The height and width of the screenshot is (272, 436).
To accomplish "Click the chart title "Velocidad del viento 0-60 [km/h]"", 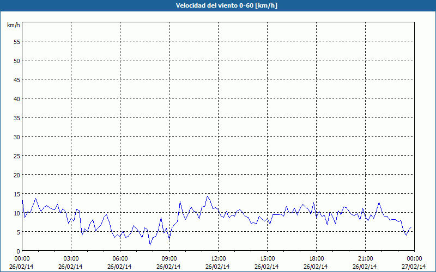I will [x=226, y=5].
